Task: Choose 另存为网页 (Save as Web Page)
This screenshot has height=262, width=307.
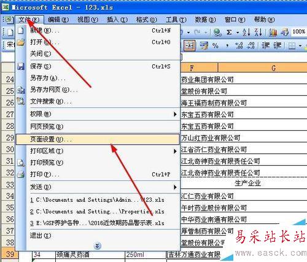Action: coord(98,90)
